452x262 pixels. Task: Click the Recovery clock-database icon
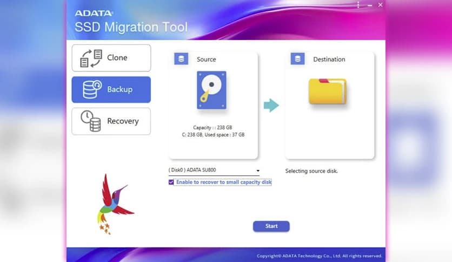pos(91,121)
